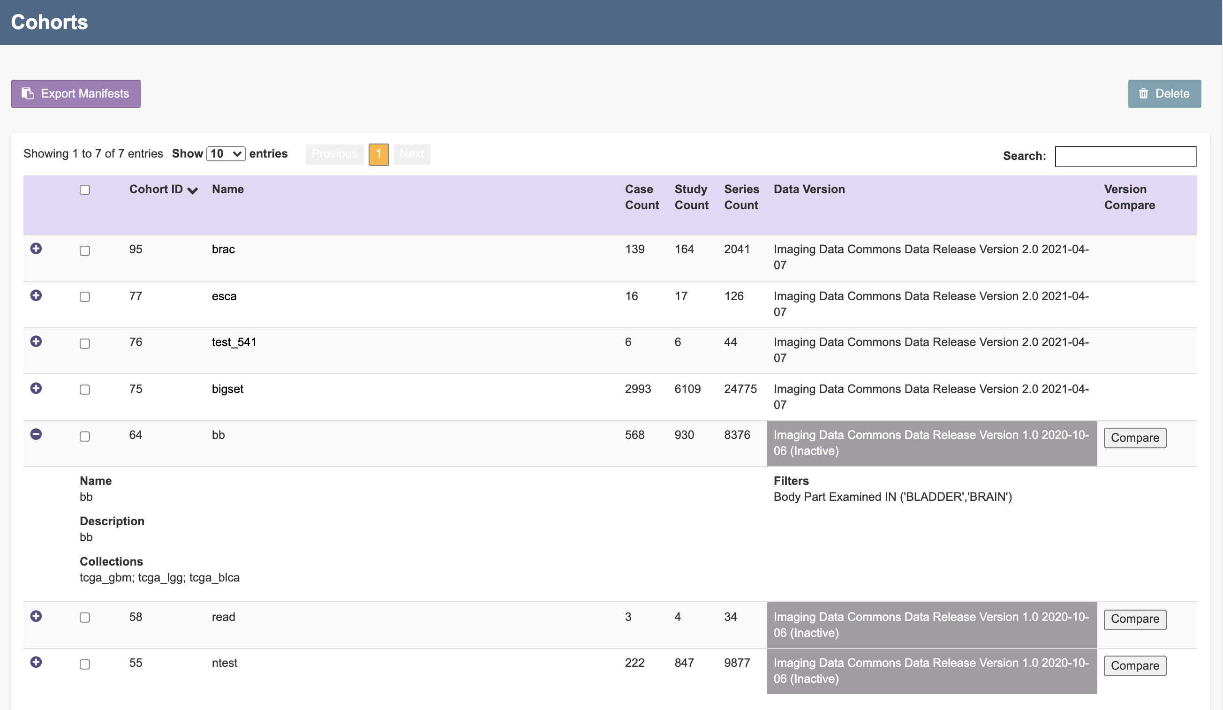Expand the read cohort plus icon
Screen dimensions: 1223x710
(x=36, y=616)
